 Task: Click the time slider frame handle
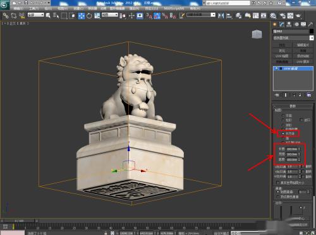[x=19, y=221]
